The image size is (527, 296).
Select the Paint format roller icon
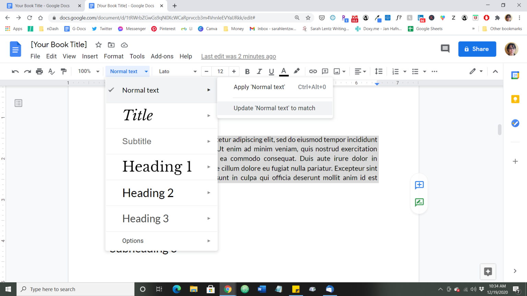[63, 71]
